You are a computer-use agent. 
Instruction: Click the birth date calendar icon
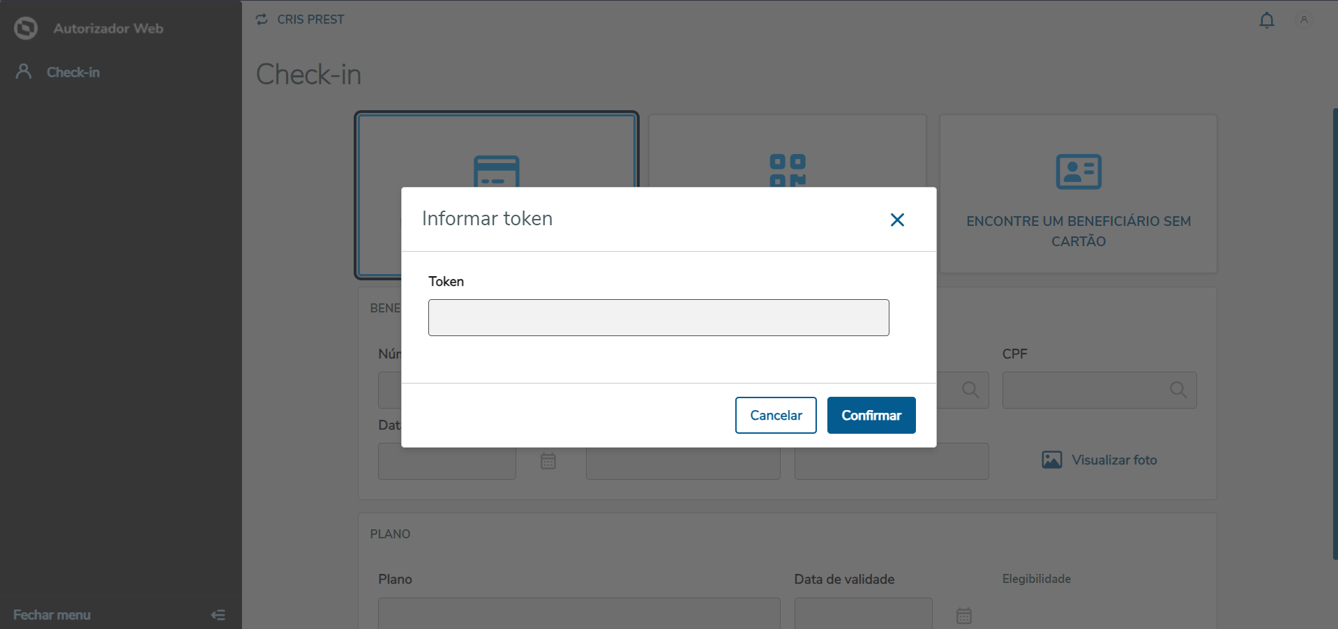click(548, 461)
